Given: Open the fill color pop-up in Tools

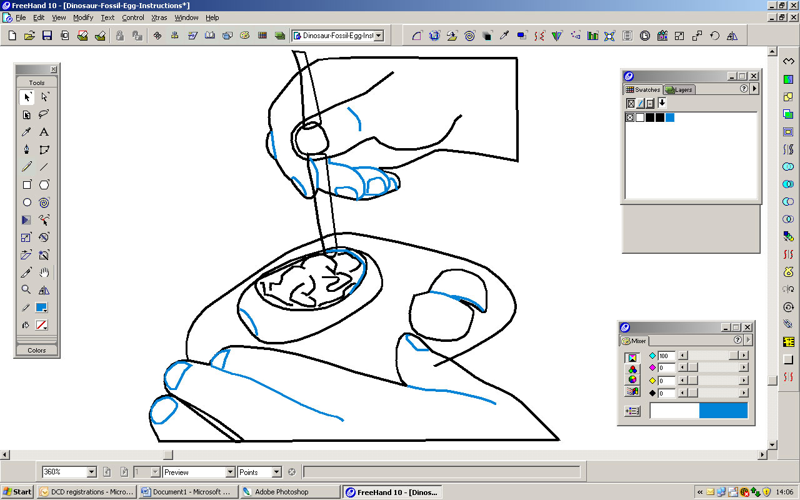Looking at the screenshot, I should pos(42,325).
